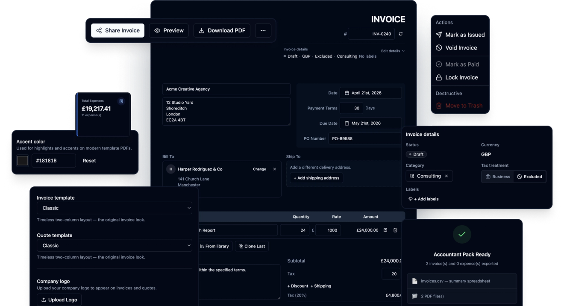Screen dimensions: 564x306
Task: Click the PO Number field PO-89588
Action: coord(365,138)
